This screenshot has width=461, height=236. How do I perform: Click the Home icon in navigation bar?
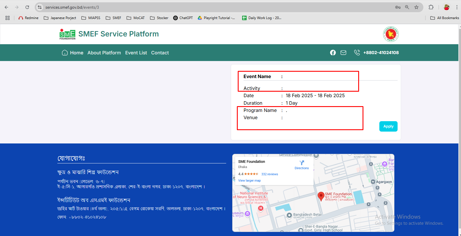[x=65, y=53]
